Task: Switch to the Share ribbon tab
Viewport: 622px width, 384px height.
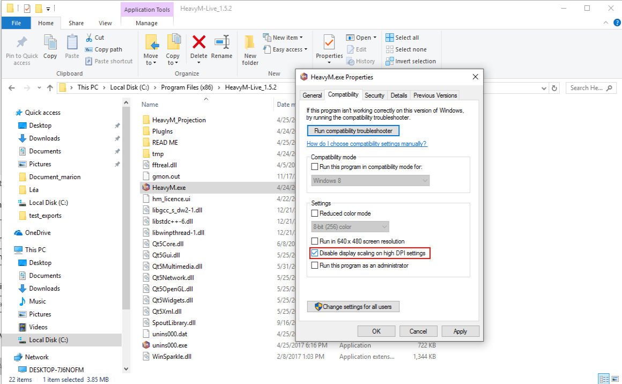Action: pos(76,23)
